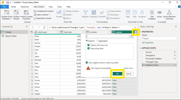Open Scientific number operations

102,15
